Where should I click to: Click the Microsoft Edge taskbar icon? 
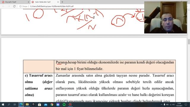click(21, 104)
